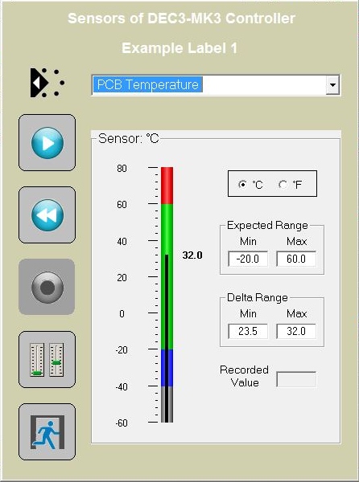
Task: Click the 32.0 current reading label
Action: pos(192,255)
